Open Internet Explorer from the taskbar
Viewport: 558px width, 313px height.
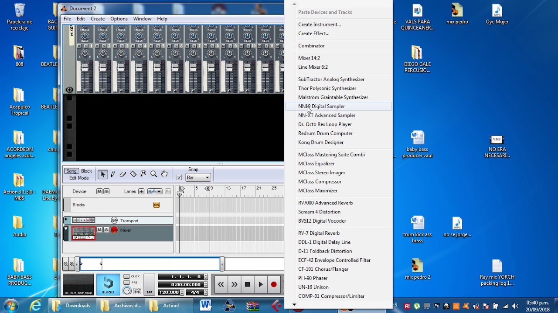click(x=35, y=306)
